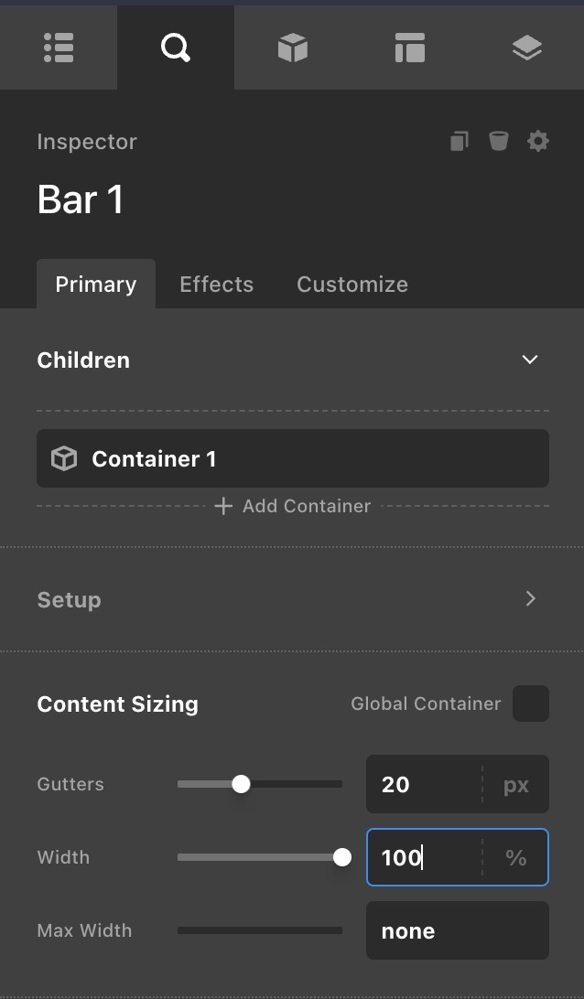The height and width of the screenshot is (999, 584).
Task: Click the Max Width none field
Action: (x=456, y=930)
